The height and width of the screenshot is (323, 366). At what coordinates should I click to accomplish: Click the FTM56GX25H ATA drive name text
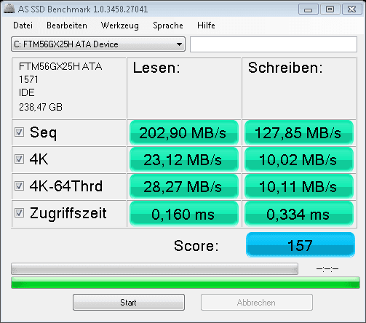click(60, 66)
